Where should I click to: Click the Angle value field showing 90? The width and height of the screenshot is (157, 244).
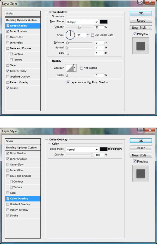tap(81, 35)
